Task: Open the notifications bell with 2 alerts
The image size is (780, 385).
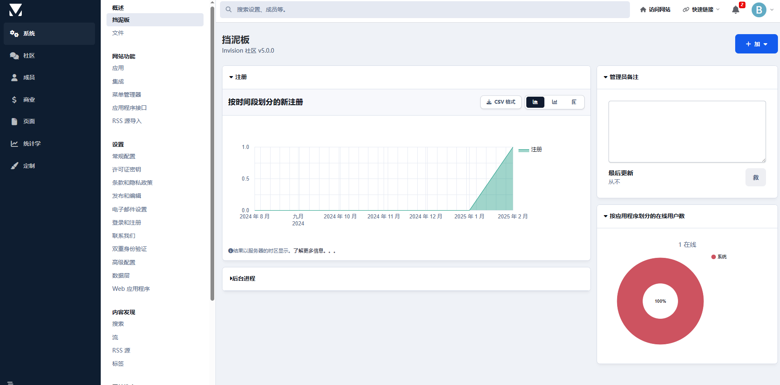Action: click(x=736, y=9)
